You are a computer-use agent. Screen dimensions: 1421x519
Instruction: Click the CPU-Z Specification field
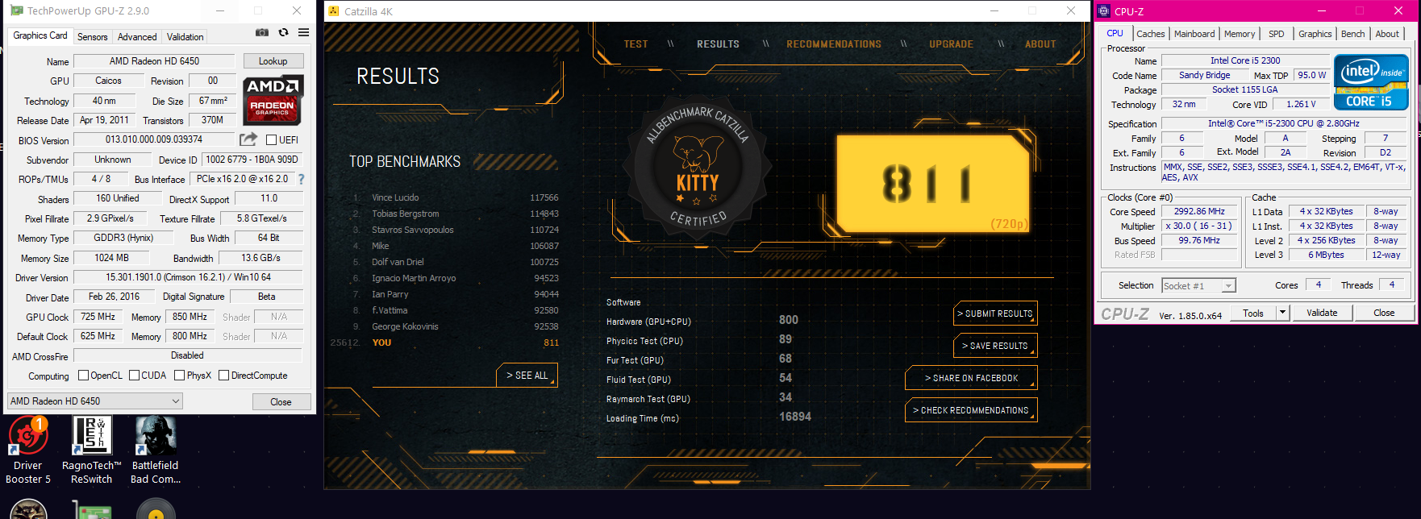tap(1283, 123)
